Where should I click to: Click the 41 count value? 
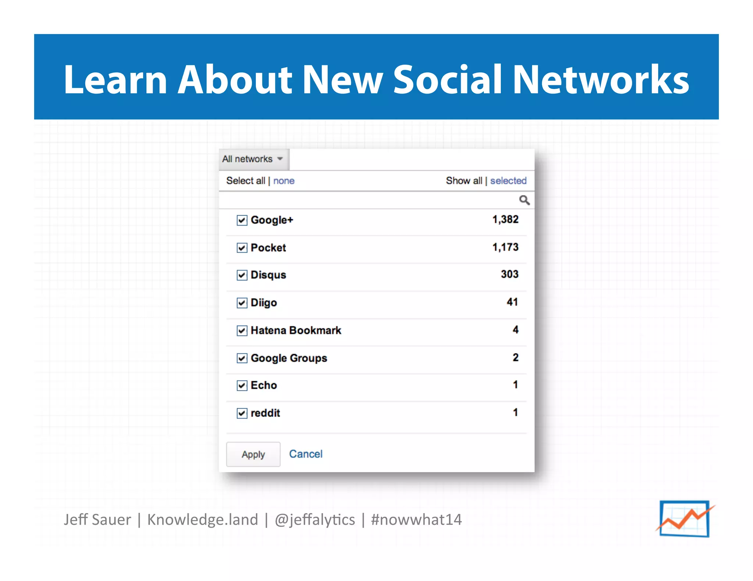click(512, 302)
